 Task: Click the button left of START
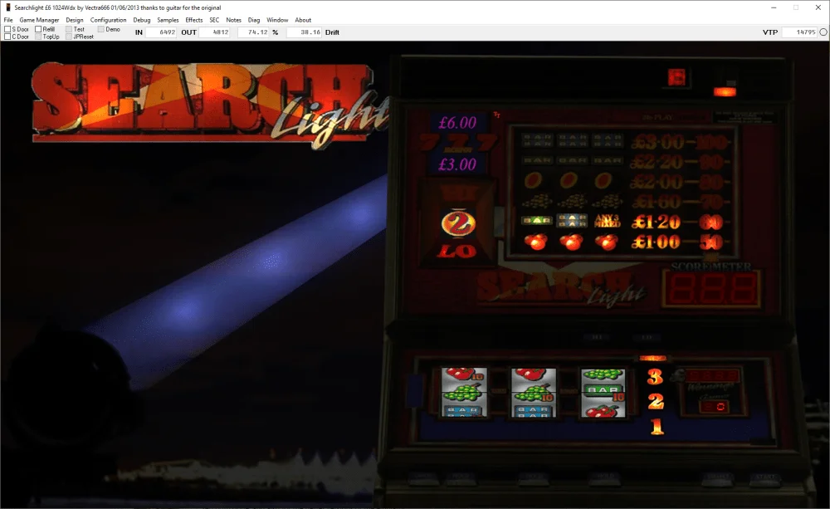pos(719,478)
